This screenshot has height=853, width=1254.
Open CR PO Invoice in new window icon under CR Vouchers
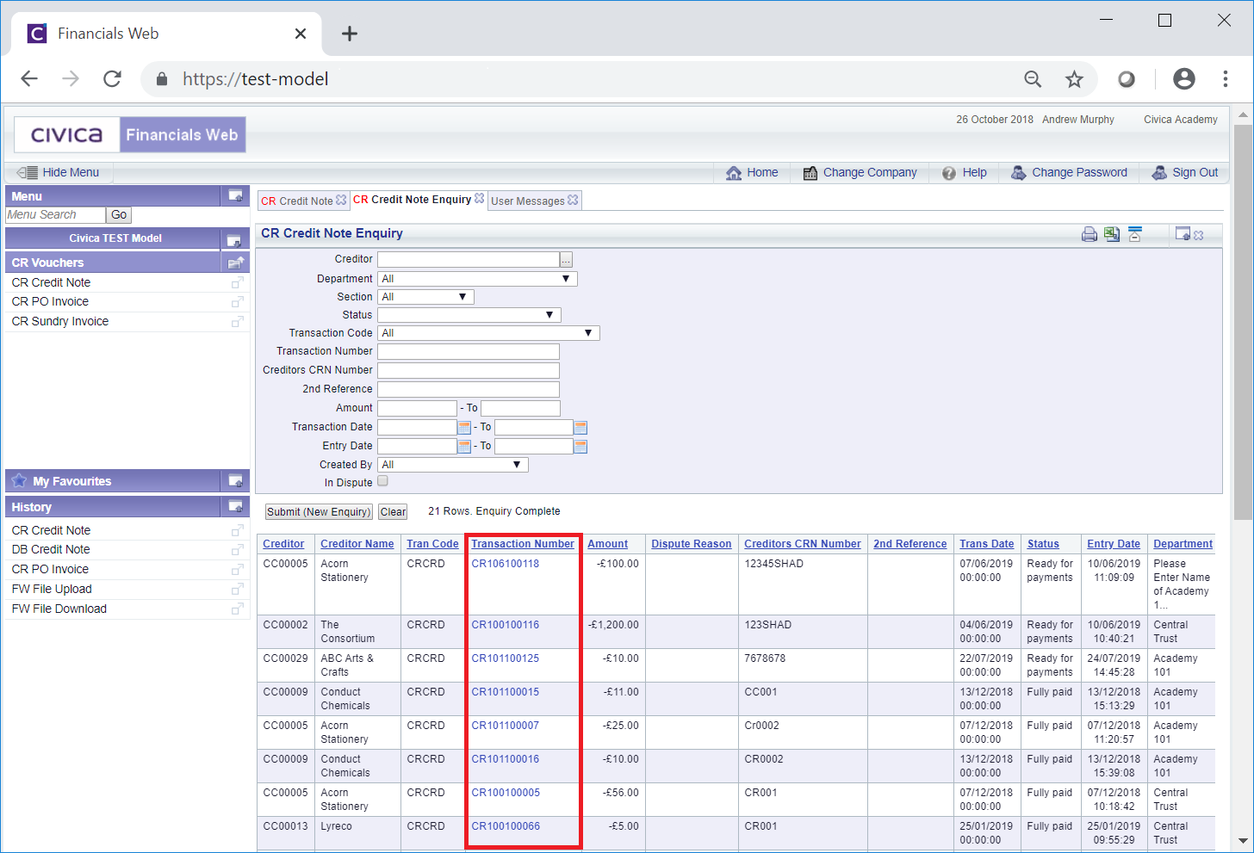pyautogui.click(x=238, y=302)
